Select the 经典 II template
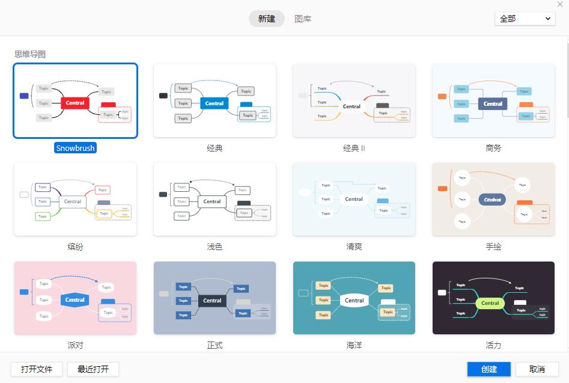This screenshot has width=569, height=383. (x=354, y=100)
